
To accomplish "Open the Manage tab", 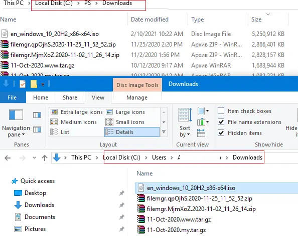I will coord(137,97).
